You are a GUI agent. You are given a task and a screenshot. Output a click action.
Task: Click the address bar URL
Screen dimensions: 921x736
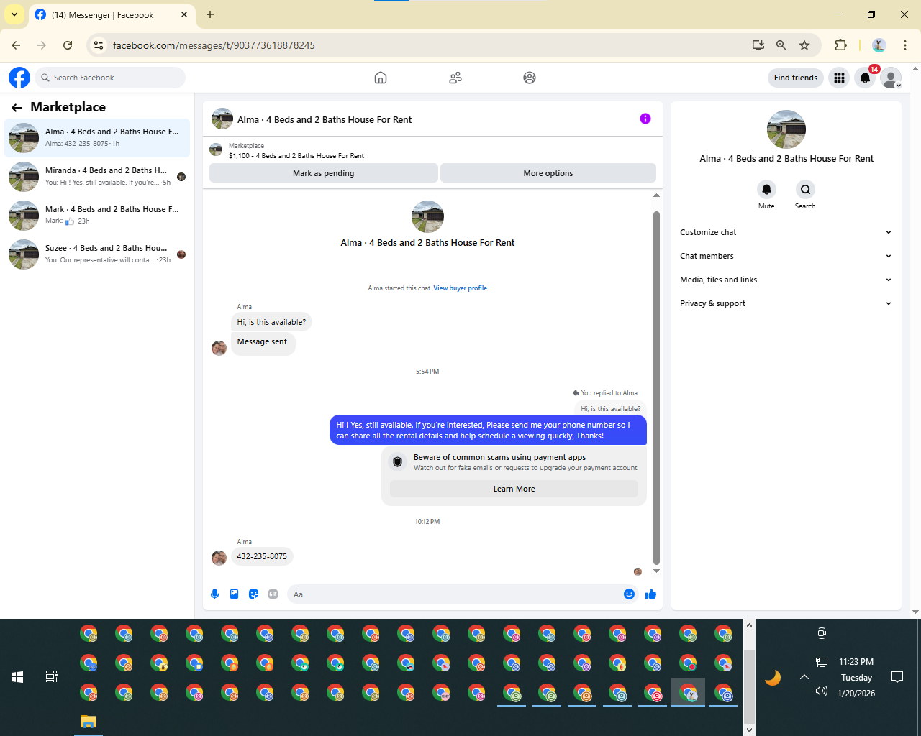tap(214, 45)
